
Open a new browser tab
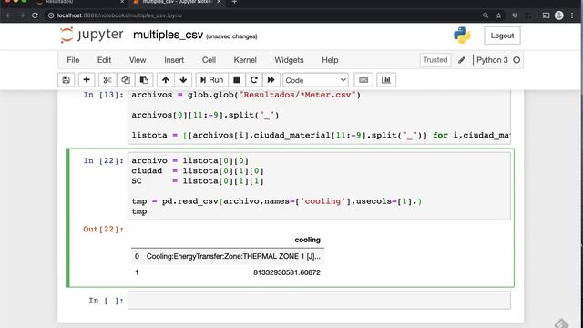(x=234, y=2)
